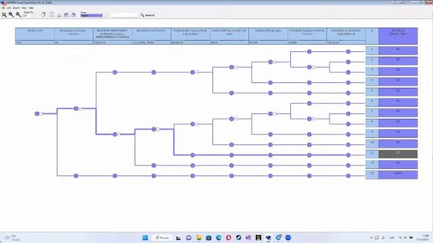
Task: Click the # column header cell
Action: tap(372, 36)
